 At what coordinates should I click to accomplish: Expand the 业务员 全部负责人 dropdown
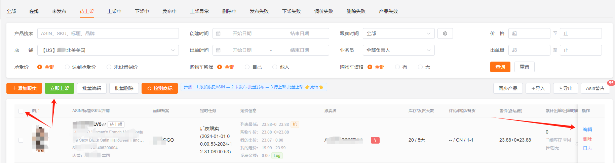click(x=398, y=50)
